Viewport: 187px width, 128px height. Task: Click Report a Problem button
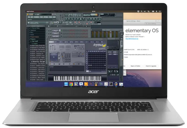[135, 66]
